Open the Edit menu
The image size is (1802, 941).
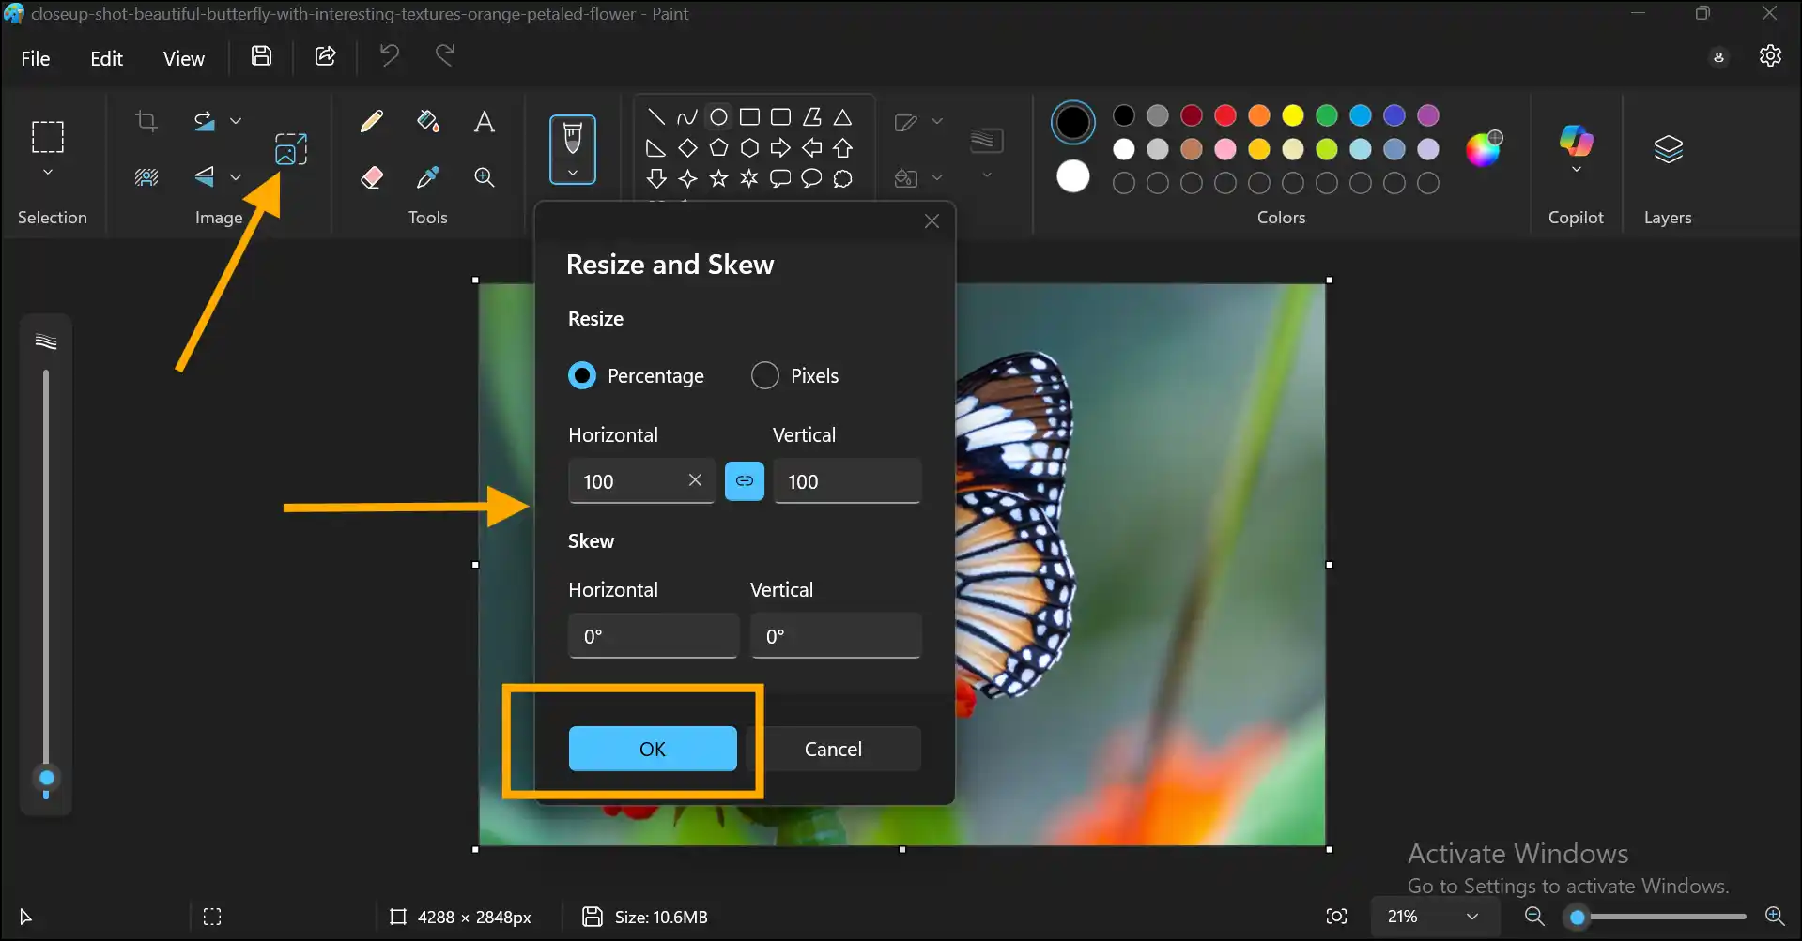click(x=106, y=58)
